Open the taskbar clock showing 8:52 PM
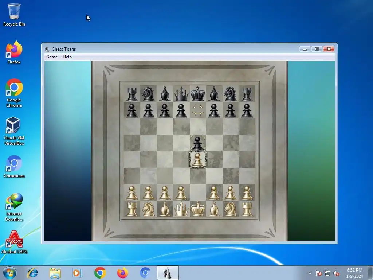Screen dimensions: 373x280 [x=354, y=273]
